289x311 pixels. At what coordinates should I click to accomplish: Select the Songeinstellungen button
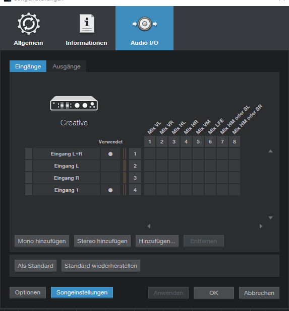82,292
